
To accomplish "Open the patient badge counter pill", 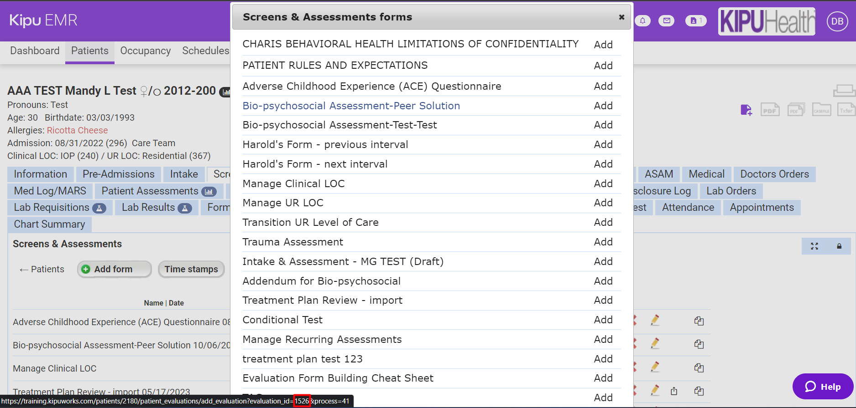I will pyautogui.click(x=696, y=20).
